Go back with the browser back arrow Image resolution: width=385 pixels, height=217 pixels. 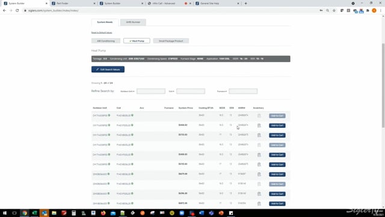[4, 11]
